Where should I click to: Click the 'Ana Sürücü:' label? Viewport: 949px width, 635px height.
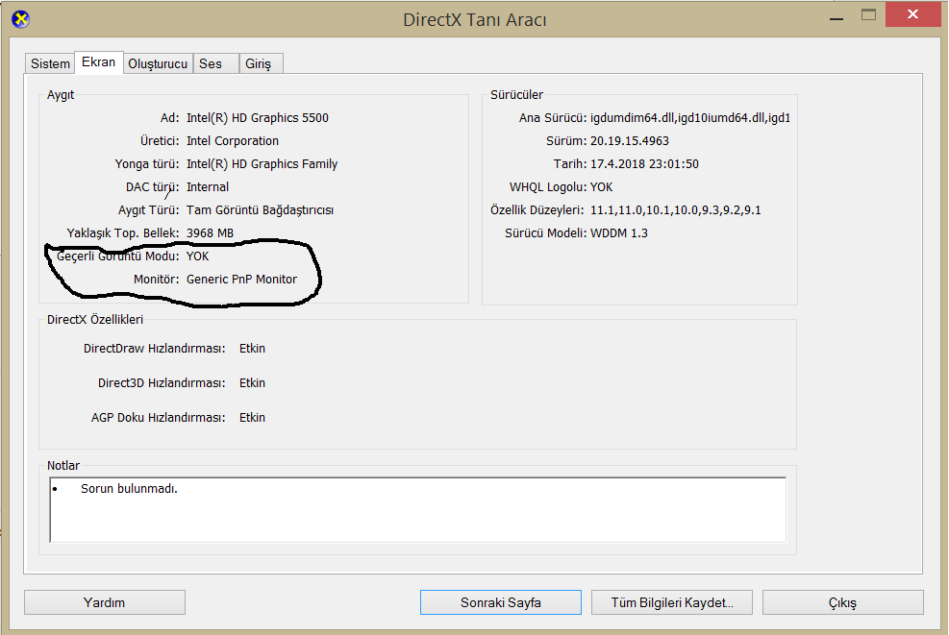pos(553,118)
